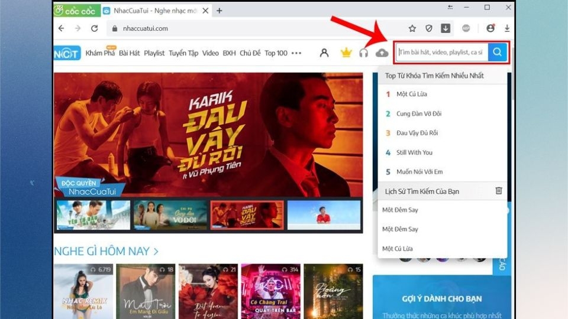Click the headphones listening icon

[363, 53]
